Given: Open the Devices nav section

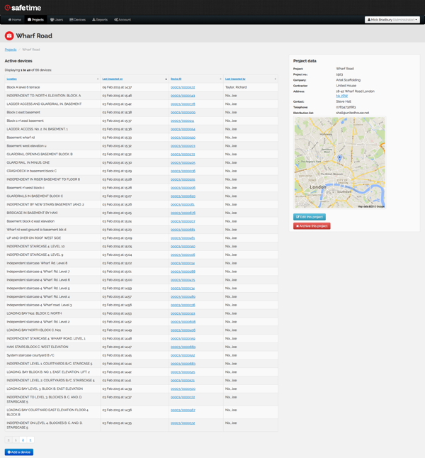Looking at the screenshot, I should tap(77, 20).
